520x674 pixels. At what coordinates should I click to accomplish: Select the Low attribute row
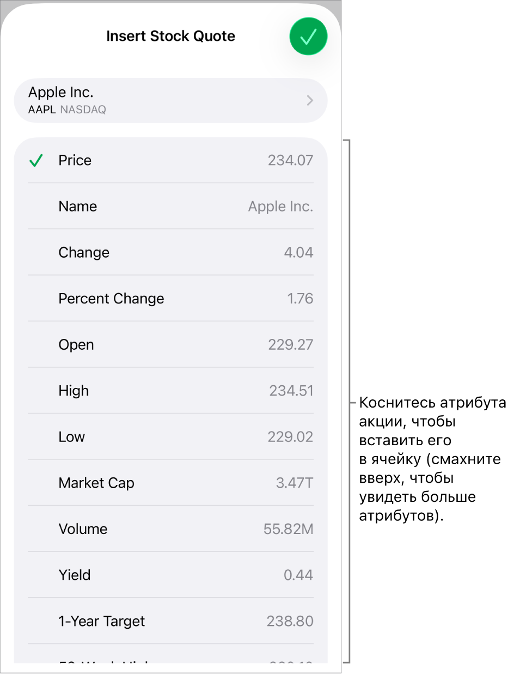pyautogui.click(x=170, y=437)
